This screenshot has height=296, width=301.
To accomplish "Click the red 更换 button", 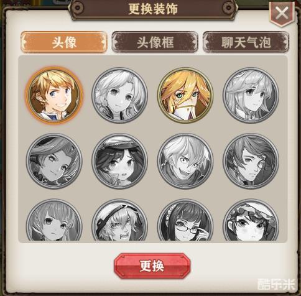I will pyautogui.click(x=152, y=266).
